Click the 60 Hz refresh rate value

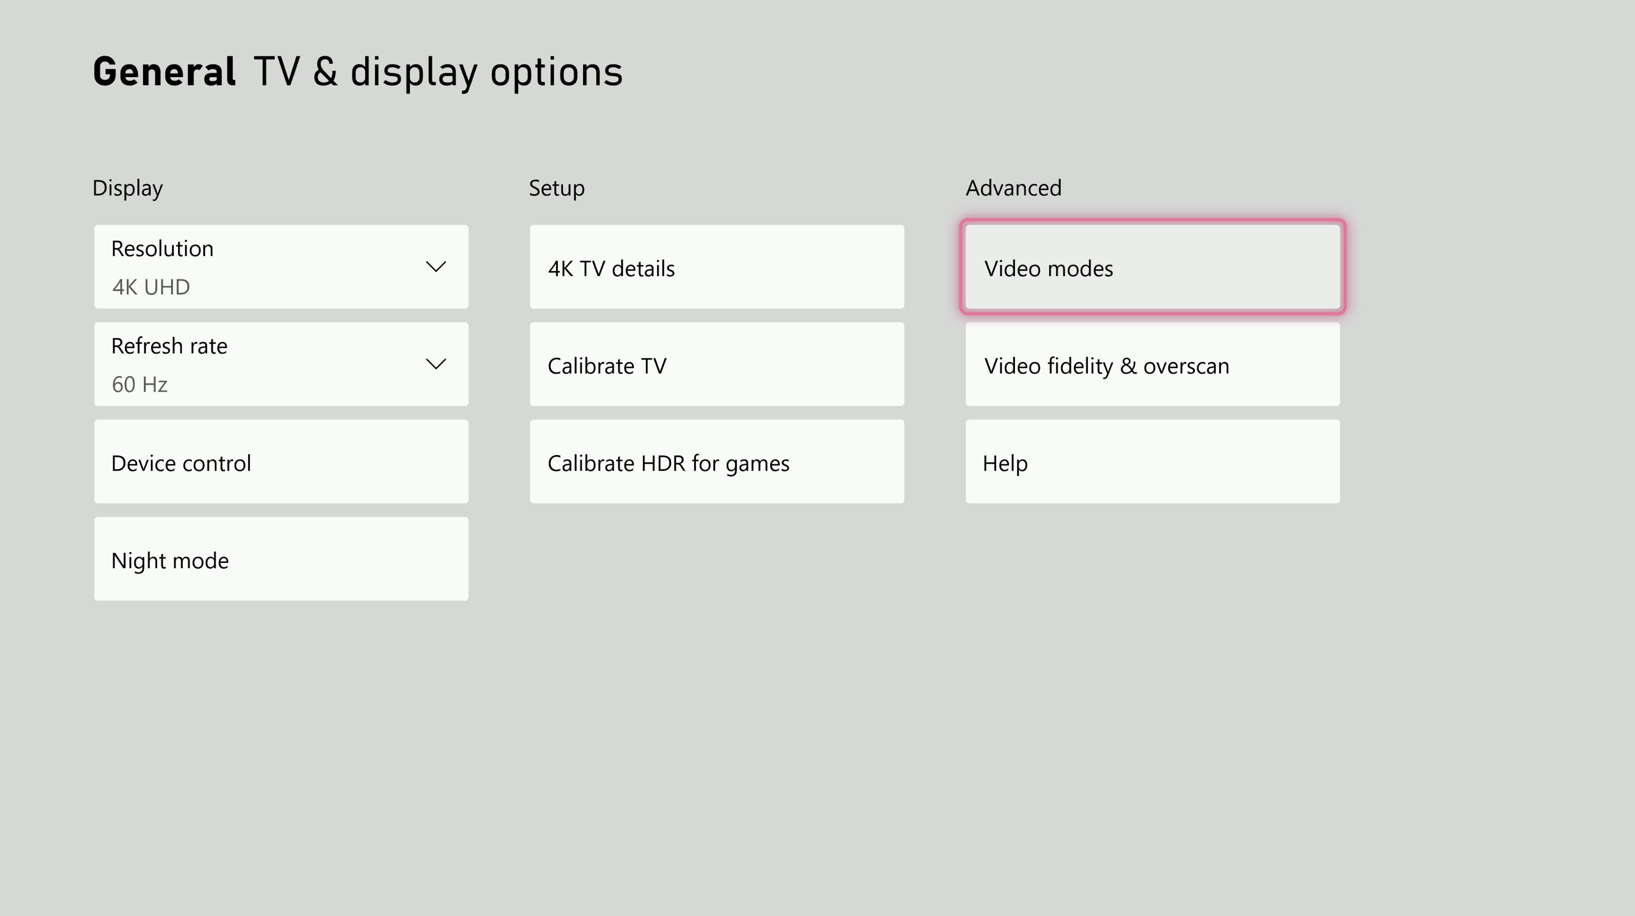139,384
